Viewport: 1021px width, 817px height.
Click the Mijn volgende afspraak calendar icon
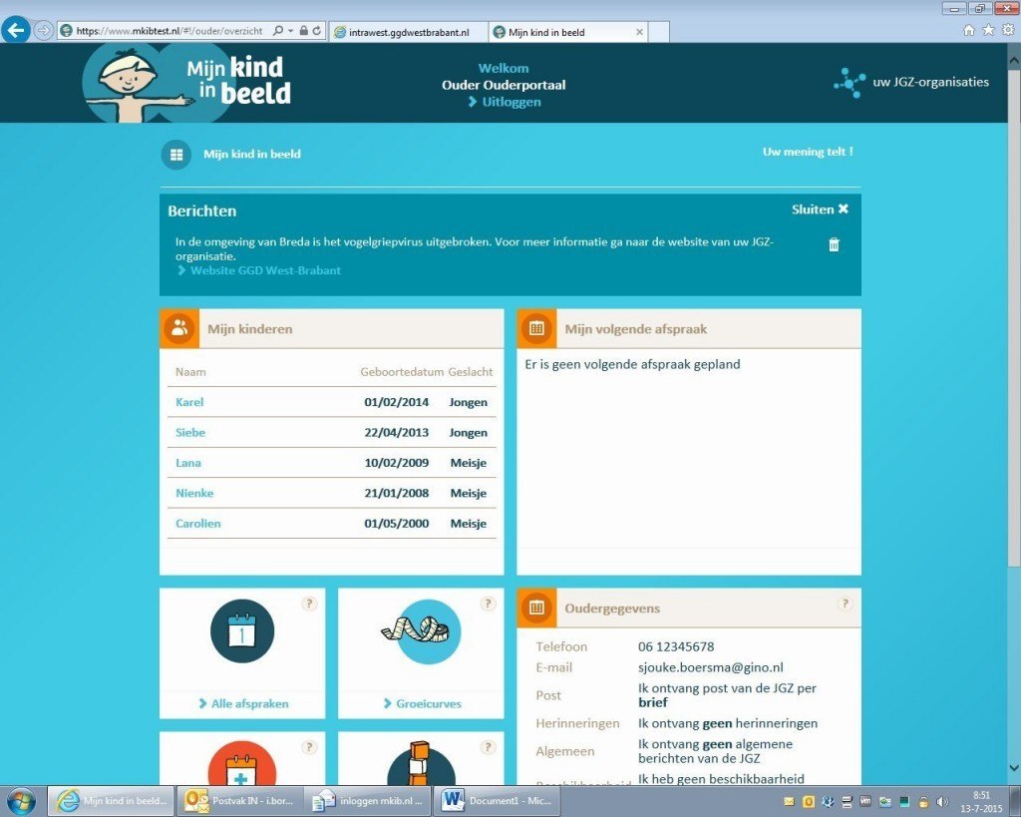click(x=536, y=328)
